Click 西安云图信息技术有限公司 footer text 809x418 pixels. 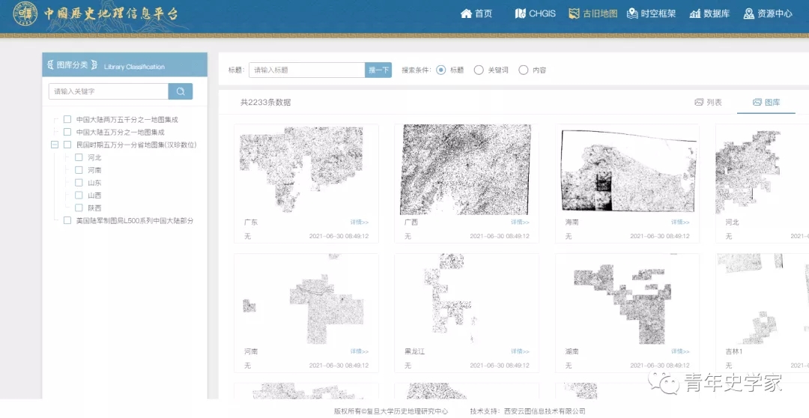pyautogui.click(x=545, y=411)
